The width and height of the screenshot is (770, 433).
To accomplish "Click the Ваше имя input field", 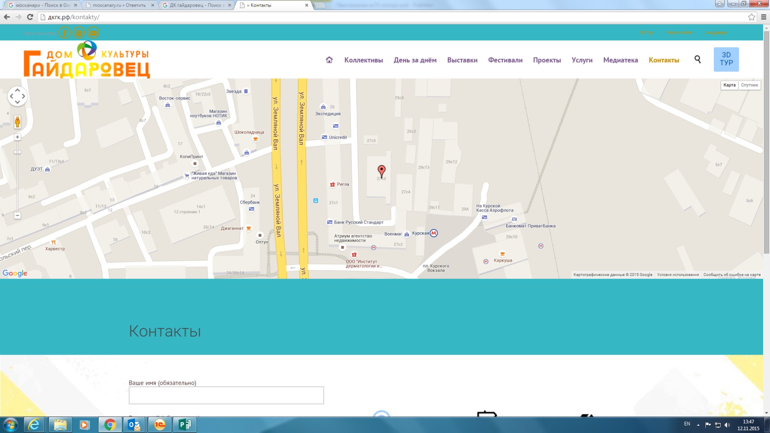I will 226,395.
